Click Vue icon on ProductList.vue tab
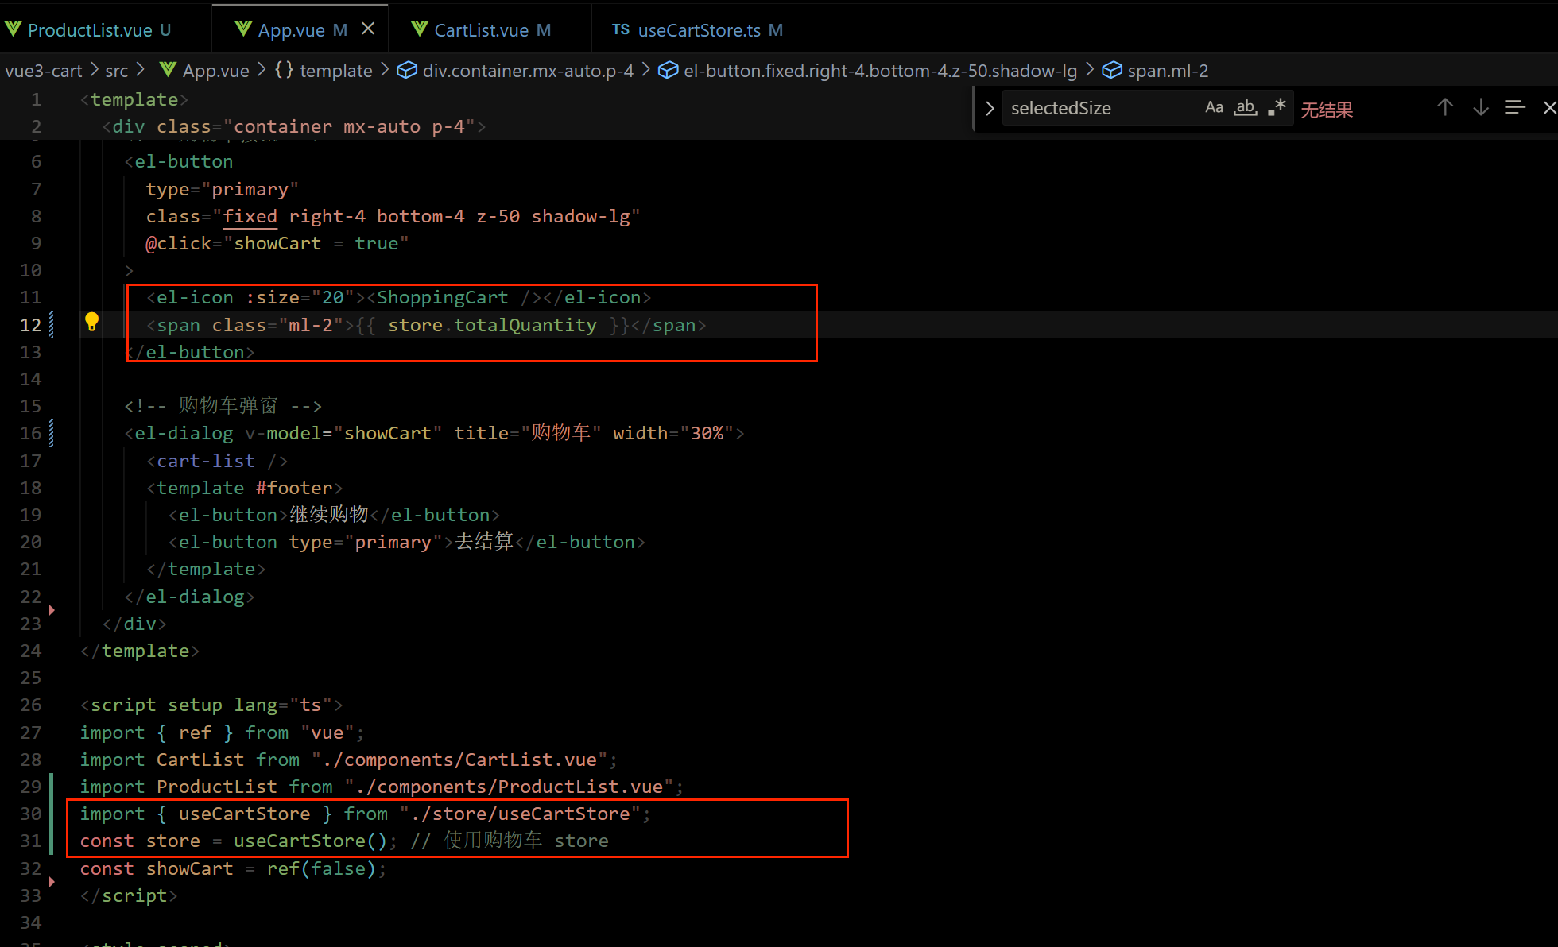 tap(14, 29)
